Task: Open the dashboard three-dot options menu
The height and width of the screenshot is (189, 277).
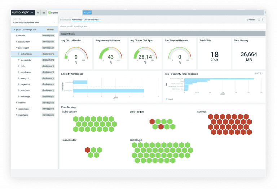Action: tap(263, 19)
